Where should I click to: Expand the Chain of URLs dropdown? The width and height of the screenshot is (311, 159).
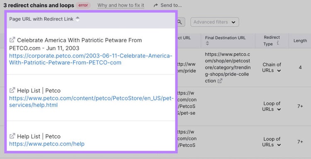[279, 71]
